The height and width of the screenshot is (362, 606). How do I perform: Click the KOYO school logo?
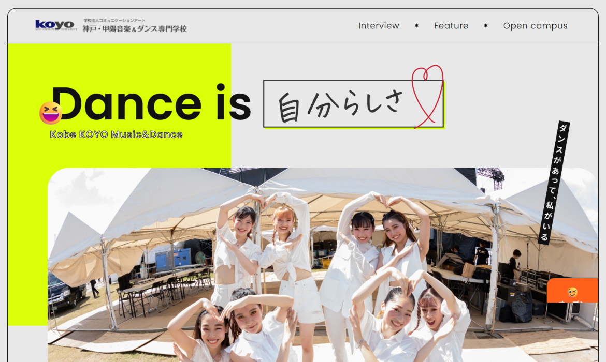[x=54, y=24]
